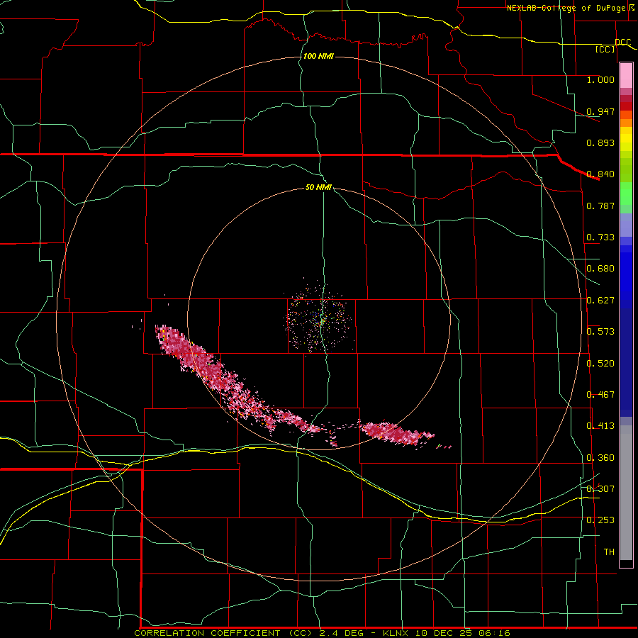Click the 0.573 scale value
638x638 pixels.
(x=600, y=332)
